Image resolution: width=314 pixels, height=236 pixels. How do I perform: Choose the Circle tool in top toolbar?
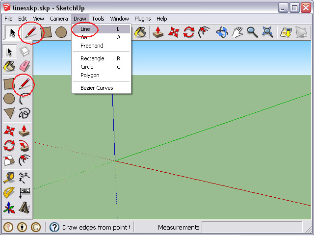pyautogui.click(x=61, y=32)
